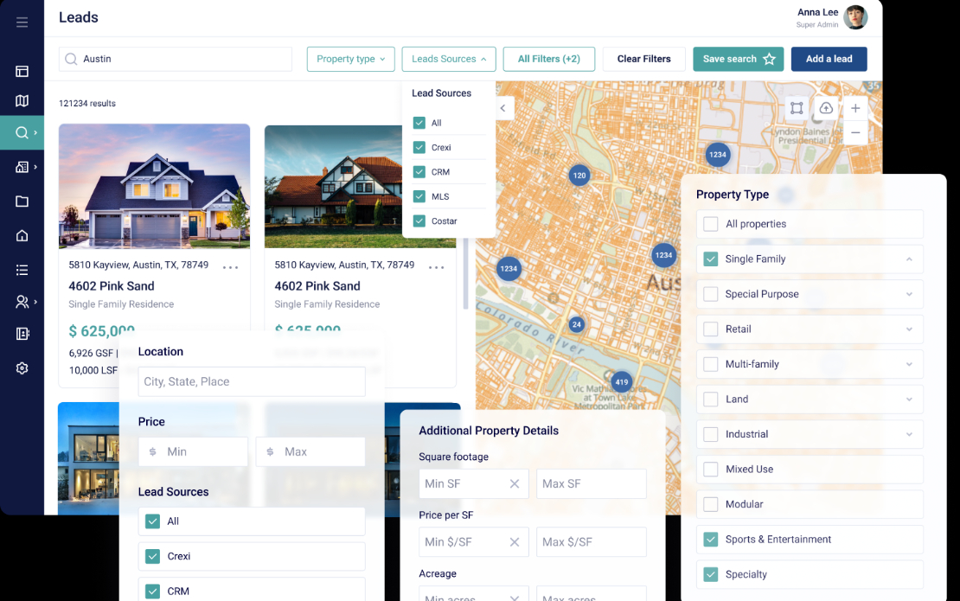Screen dimensions: 960x601
Task: Expand the Retail chevron
Action: [909, 329]
